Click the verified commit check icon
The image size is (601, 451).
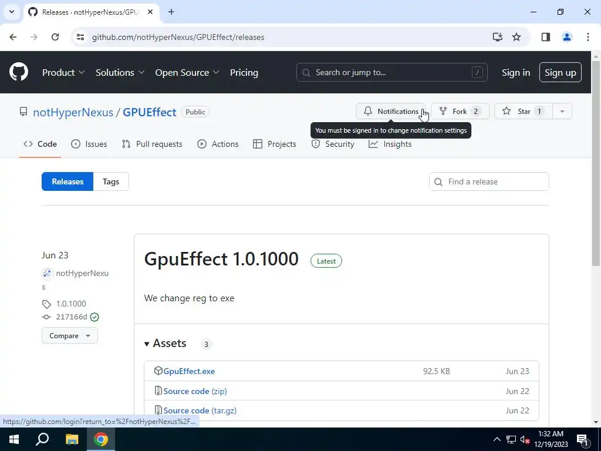(94, 317)
